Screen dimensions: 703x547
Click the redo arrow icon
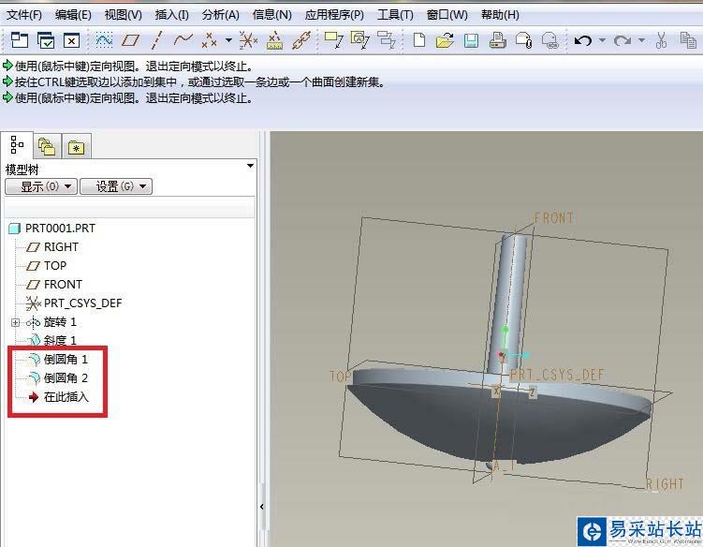(622, 41)
